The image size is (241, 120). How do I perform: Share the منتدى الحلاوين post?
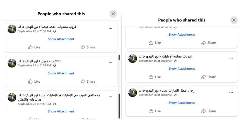pyautogui.click(x=88, y=81)
